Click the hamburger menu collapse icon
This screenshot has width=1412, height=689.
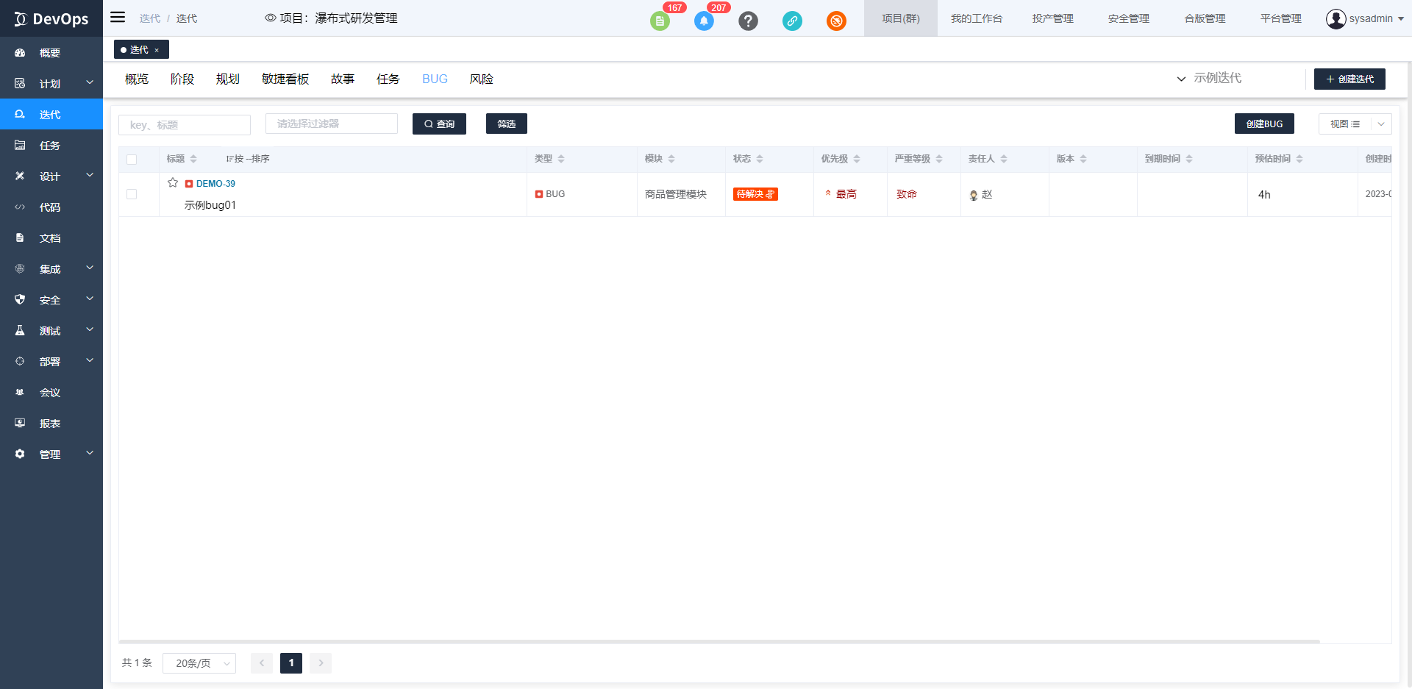118,17
